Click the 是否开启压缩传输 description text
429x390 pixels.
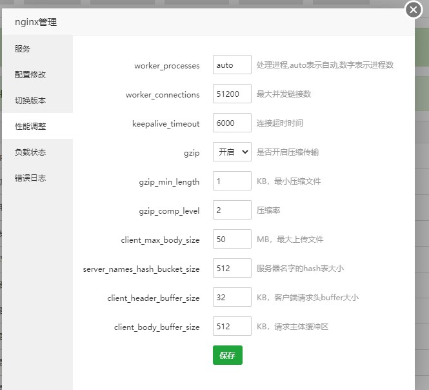coord(288,152)
